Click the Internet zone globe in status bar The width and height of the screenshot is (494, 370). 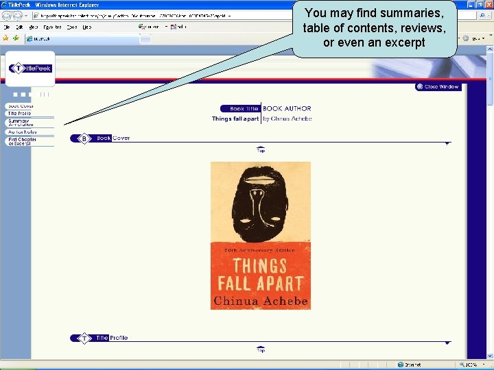(401, 365)
